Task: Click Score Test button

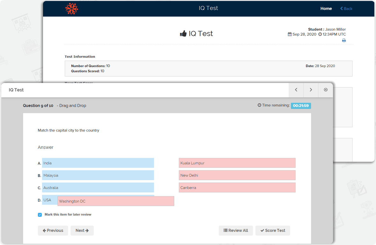Action: pos(273,231)
